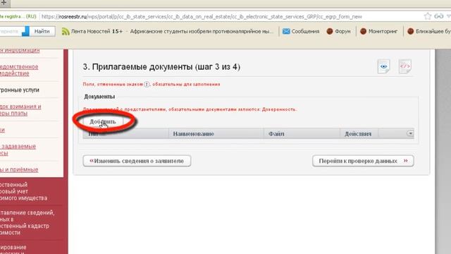
Task: Click the Форум toolbar icon
Action: point(330,31)
